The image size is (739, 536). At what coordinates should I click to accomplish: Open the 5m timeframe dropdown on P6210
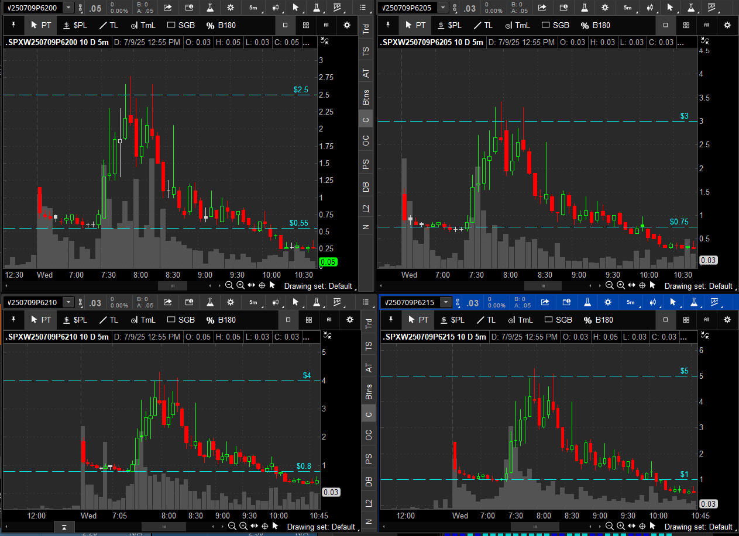tap(253, 302)
